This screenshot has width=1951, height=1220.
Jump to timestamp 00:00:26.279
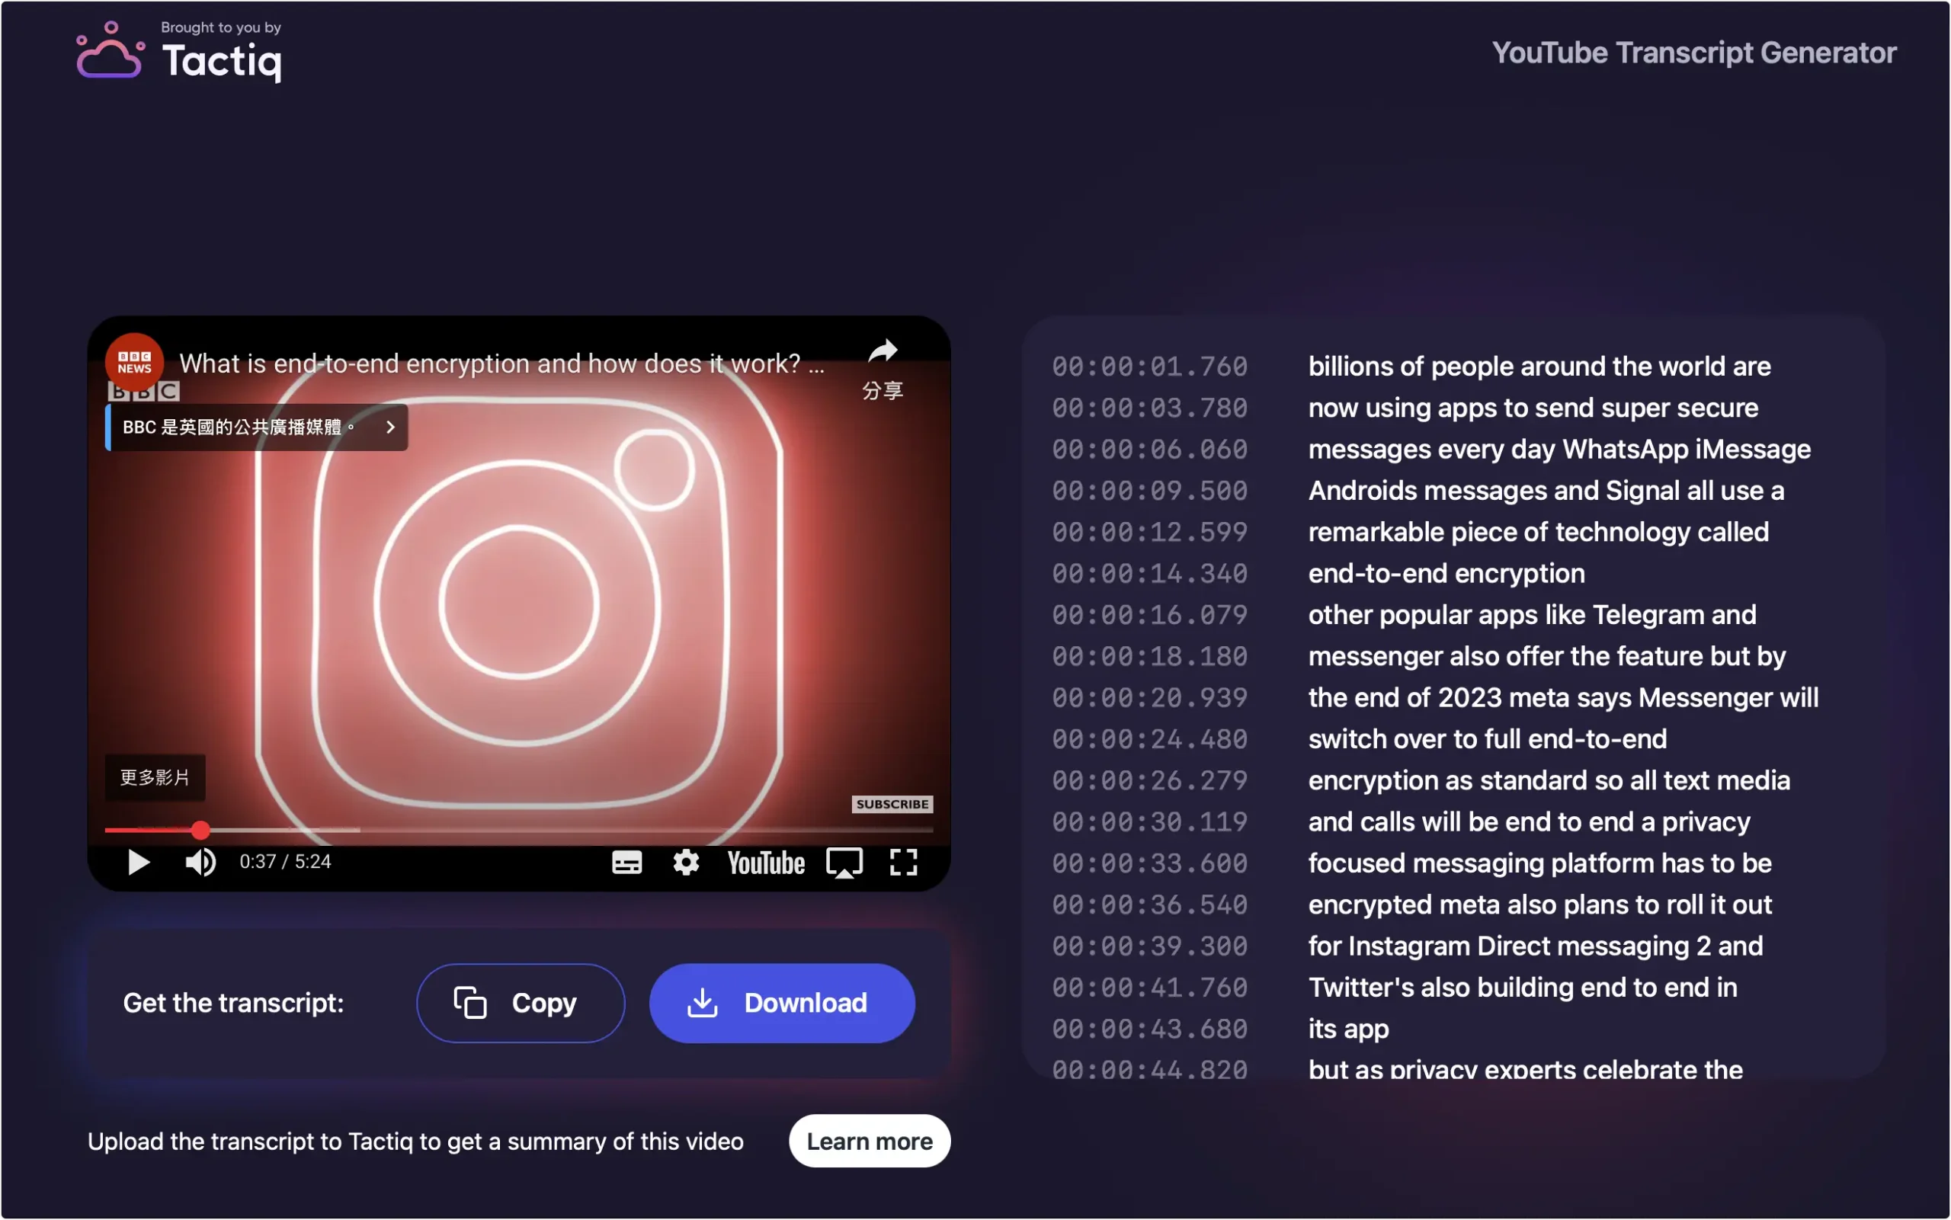click(x=1149, y=780)
